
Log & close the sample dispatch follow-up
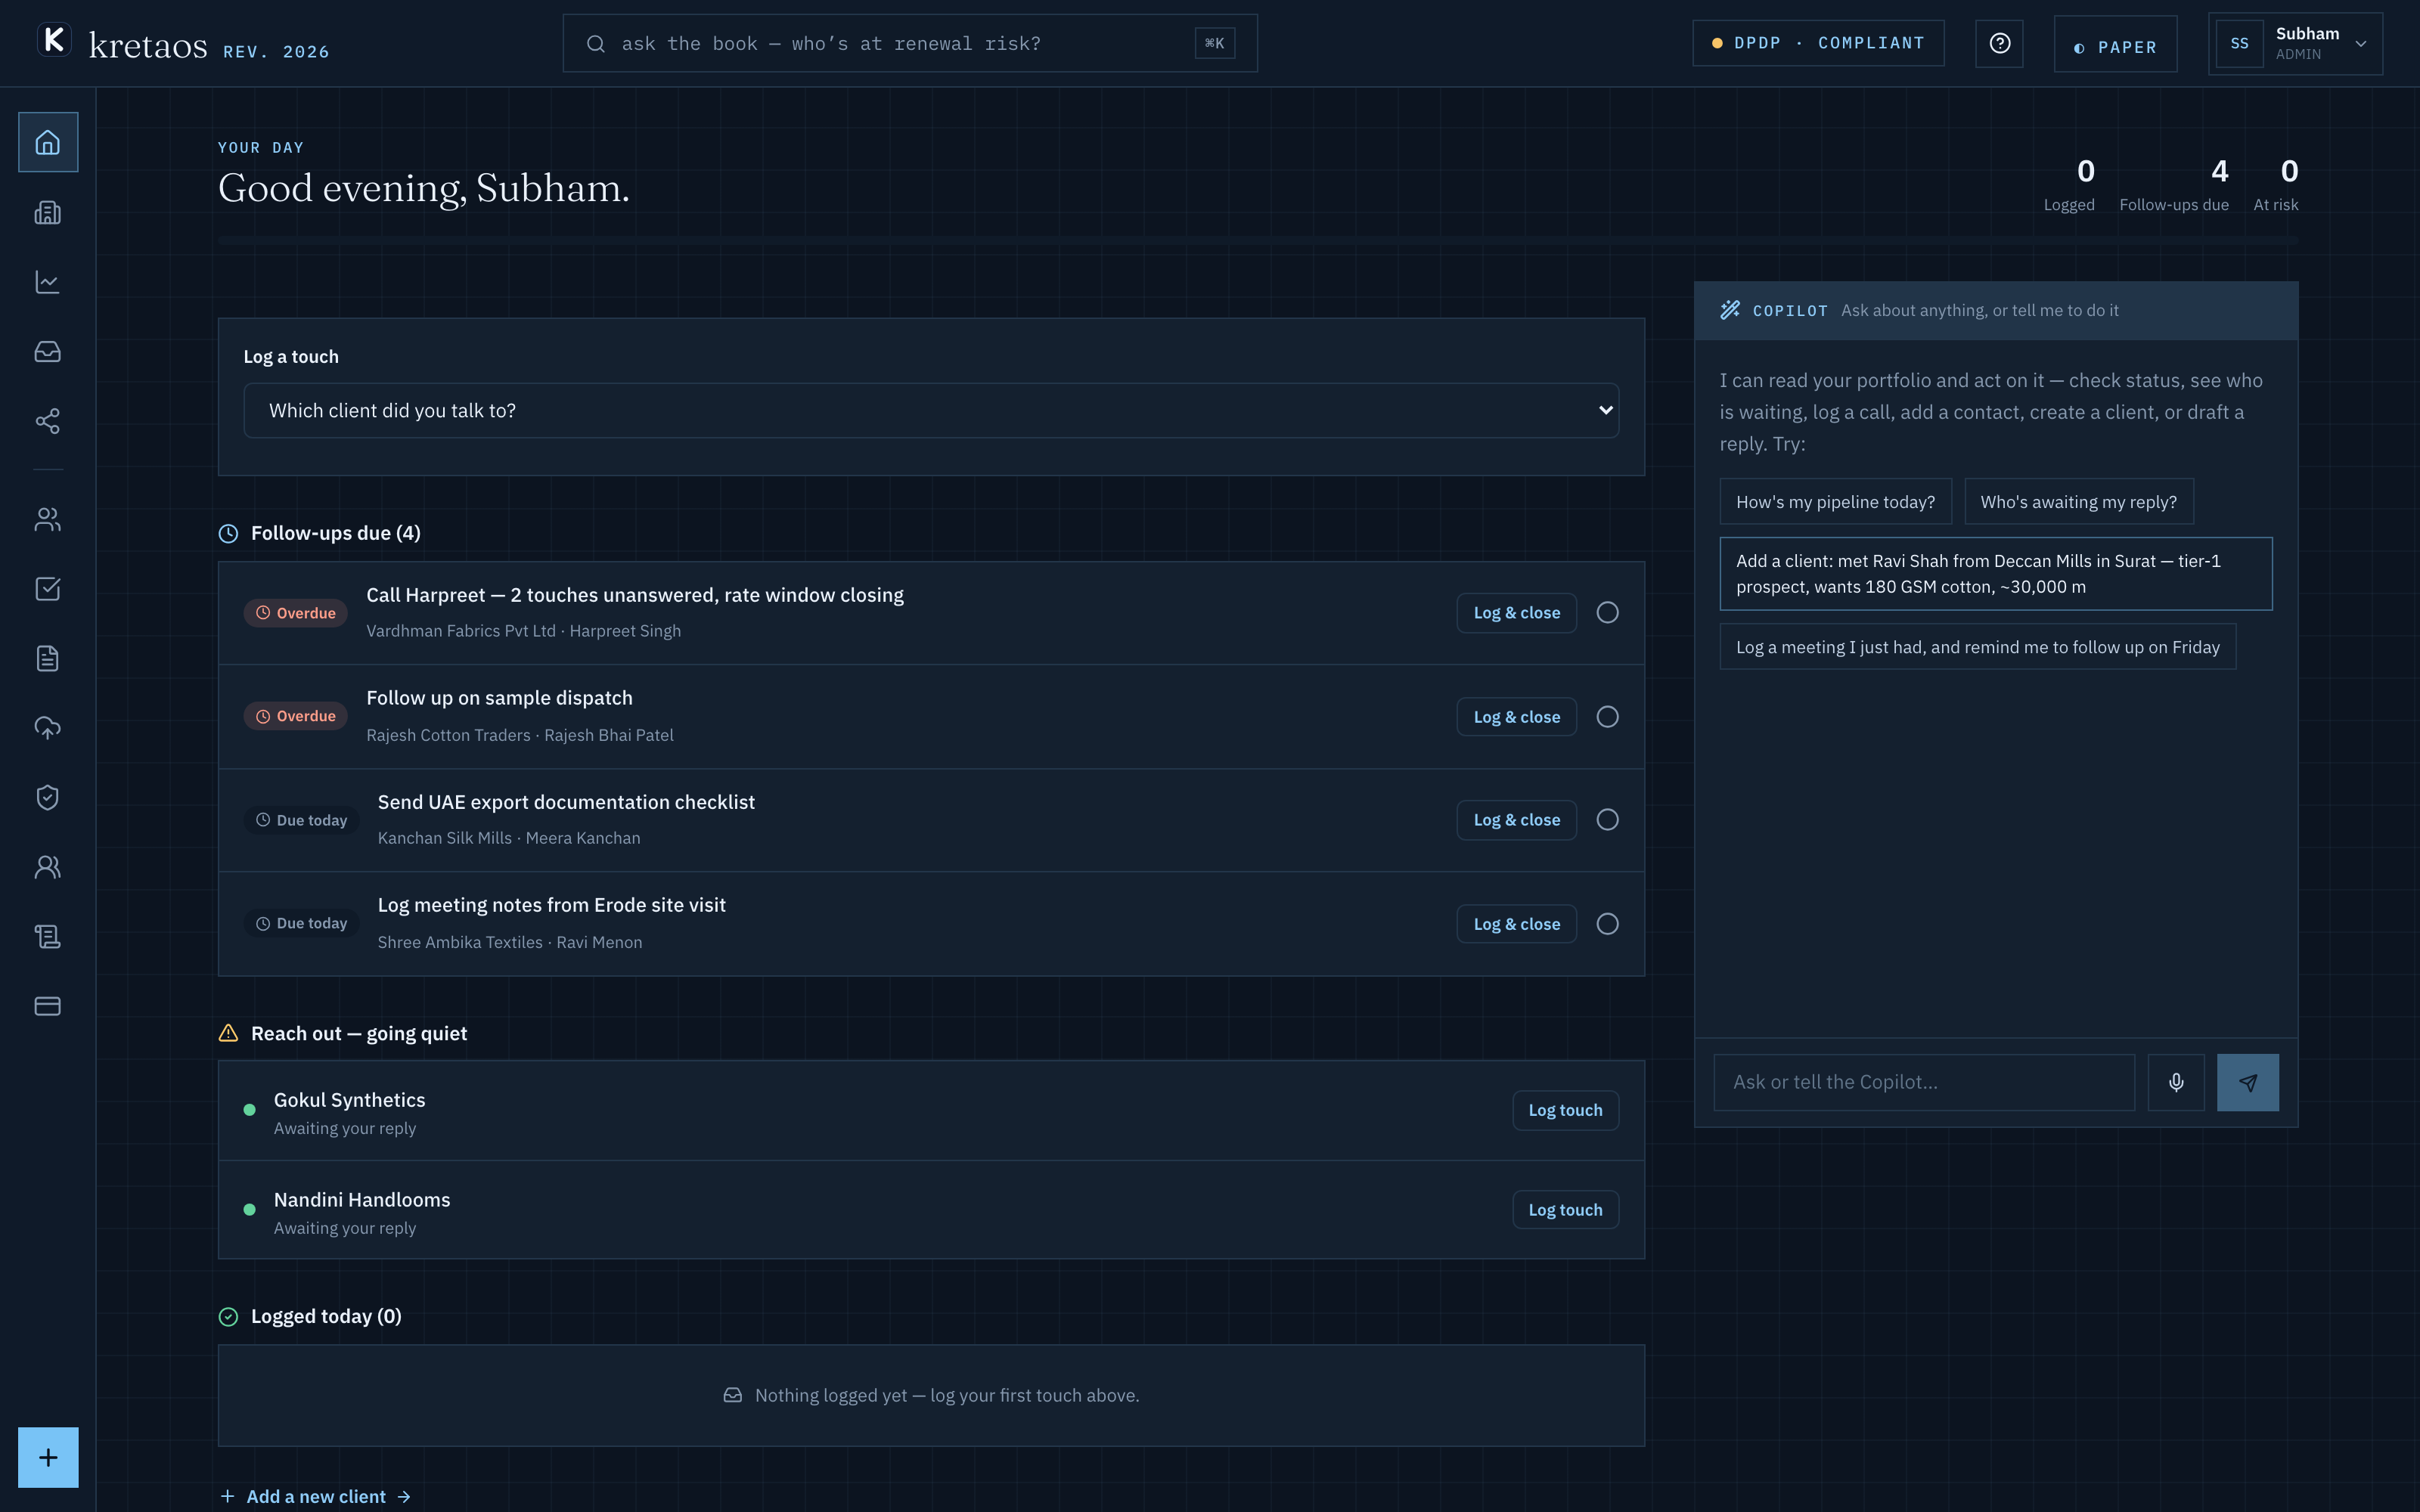1516,717
